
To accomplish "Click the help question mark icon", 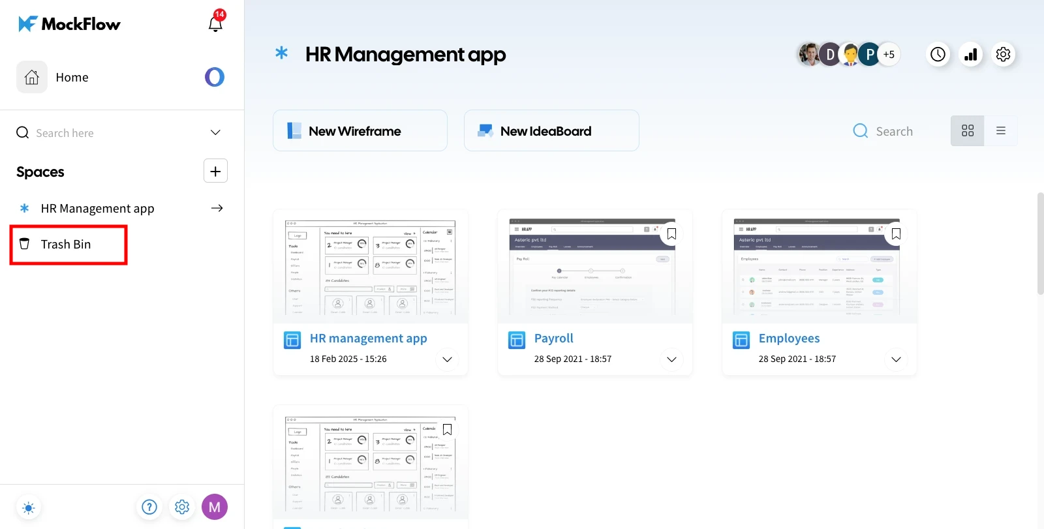I will click(x=149, y=507).
